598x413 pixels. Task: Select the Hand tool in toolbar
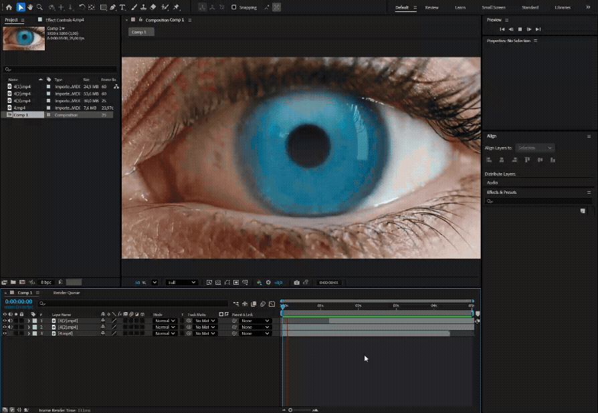point(30,7)
